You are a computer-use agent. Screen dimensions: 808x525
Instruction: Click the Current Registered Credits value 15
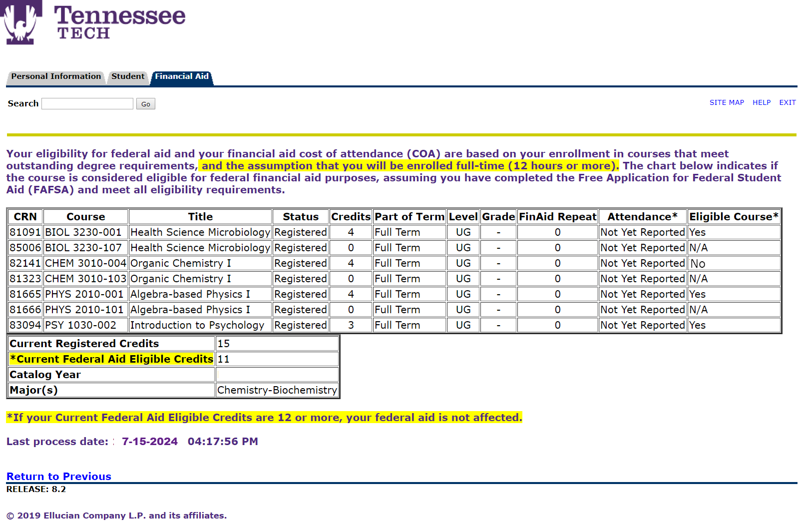tap(224, 344)
